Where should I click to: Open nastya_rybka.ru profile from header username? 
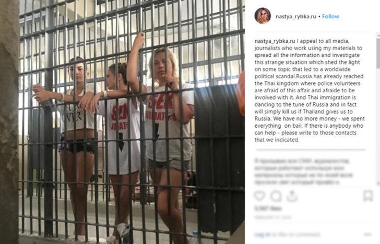point(295,17)
